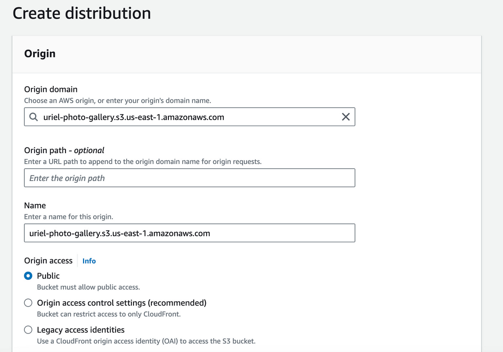Select the Origin access control settings radio button
The width and height of the screenshot is (503, 352).
pyautogui.click(x=28, y=303)
